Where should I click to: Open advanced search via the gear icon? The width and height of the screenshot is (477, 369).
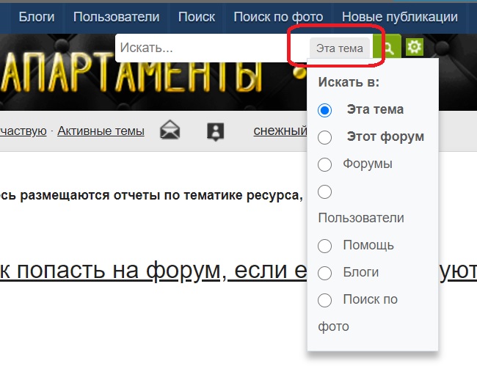click(x=415, y=48)
